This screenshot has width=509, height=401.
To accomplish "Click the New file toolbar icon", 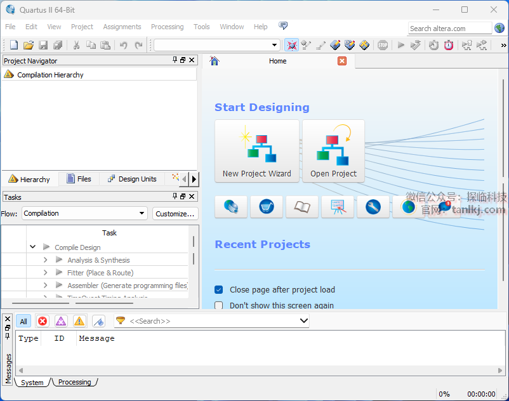I will tap(14, 45).
